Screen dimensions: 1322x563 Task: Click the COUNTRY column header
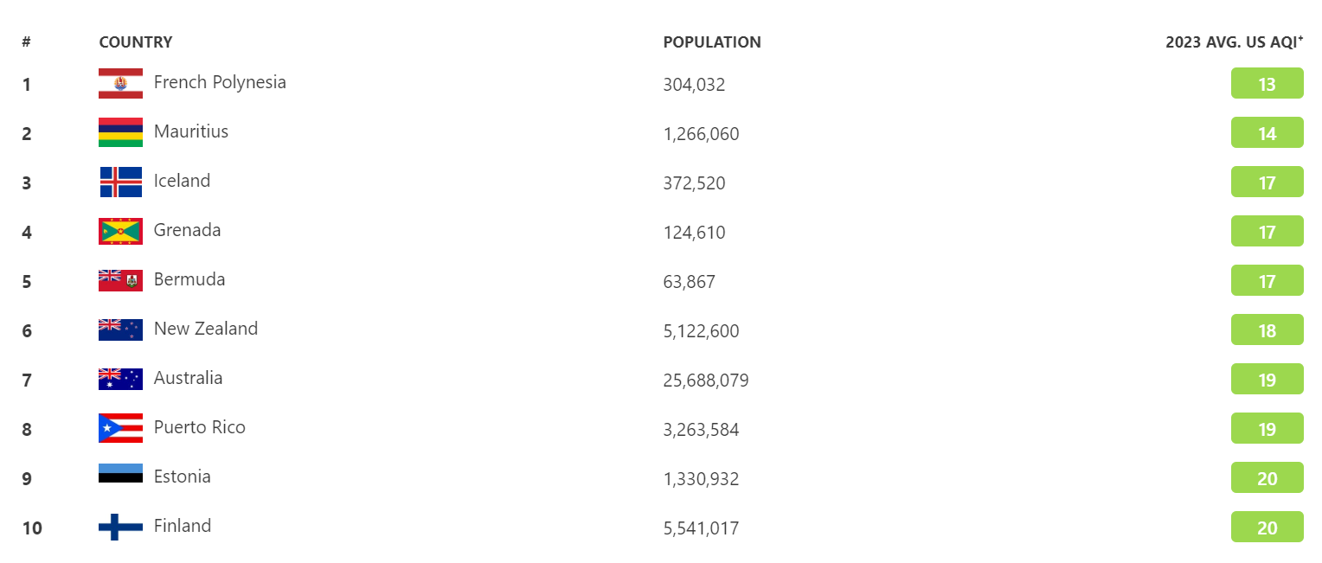click(x=136, y=42)
